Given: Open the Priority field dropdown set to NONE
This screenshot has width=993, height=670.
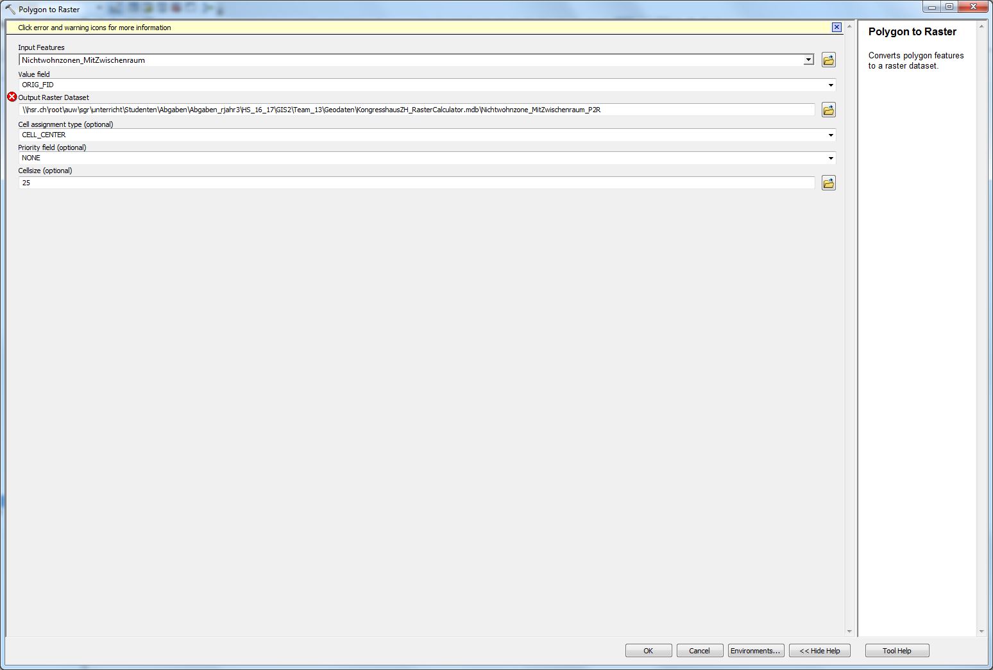Looking at the screenshot, I should (x=831, y=158).
